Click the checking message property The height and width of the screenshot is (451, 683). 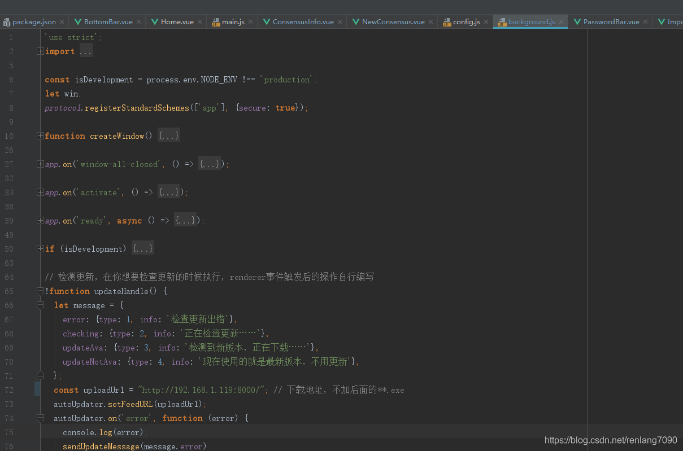[x=166, y=334]
